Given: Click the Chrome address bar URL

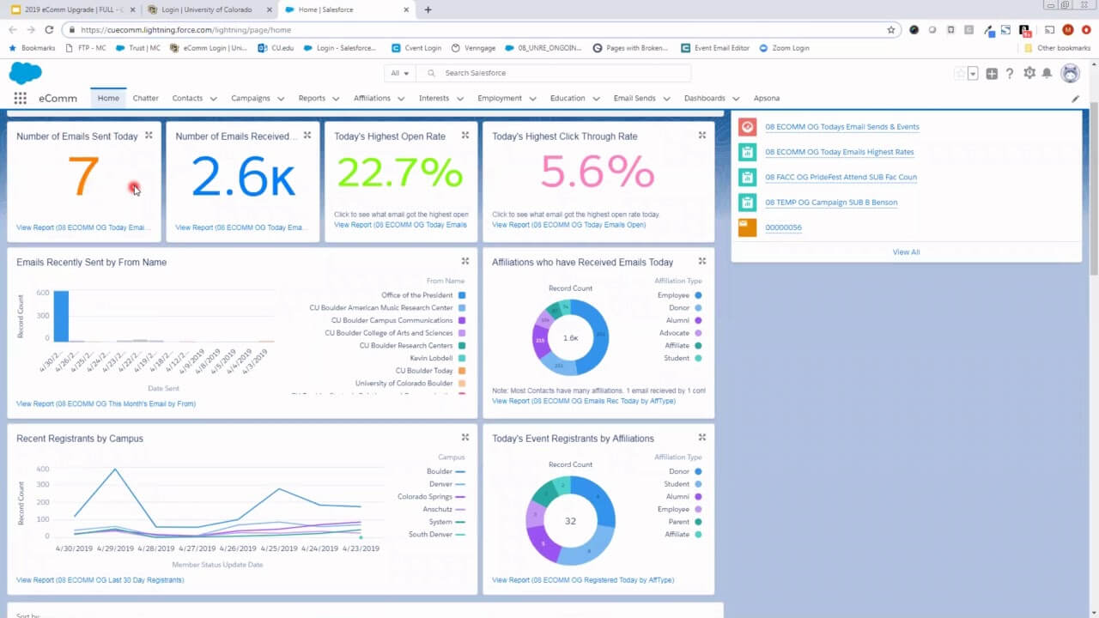Looking at the screenshot, I should click(185, 29).
